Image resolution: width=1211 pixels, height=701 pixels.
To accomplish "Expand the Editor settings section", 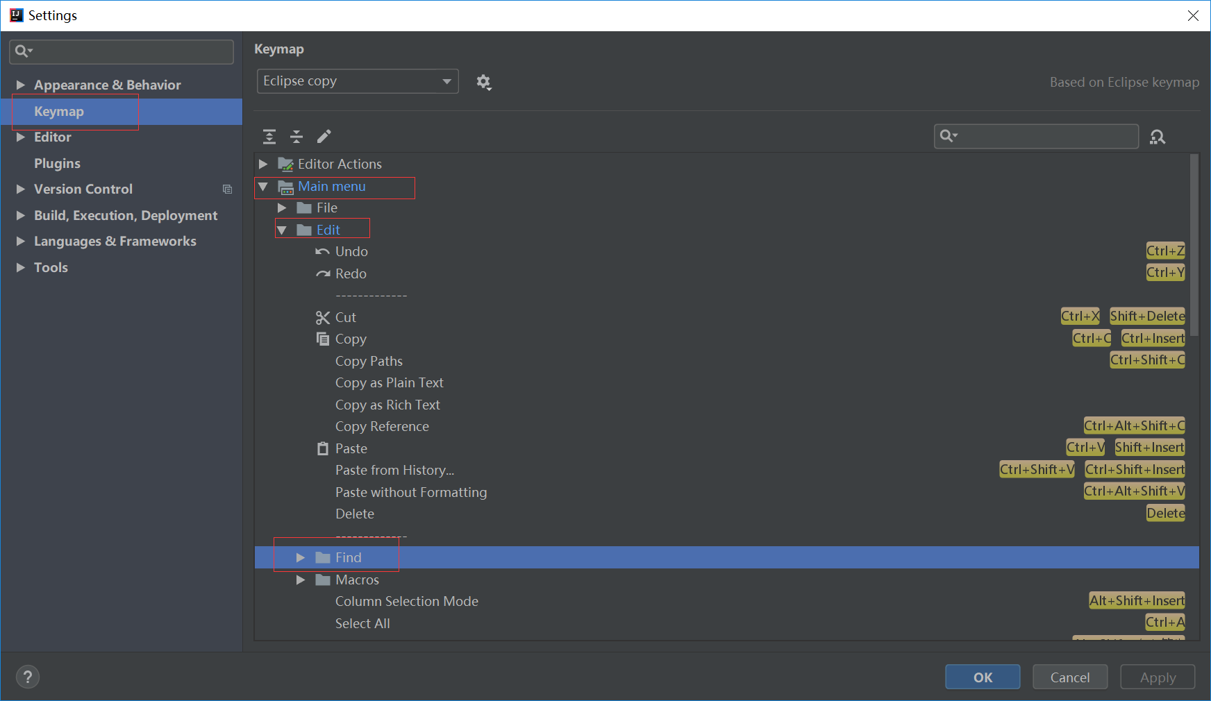I will point(21,137).
